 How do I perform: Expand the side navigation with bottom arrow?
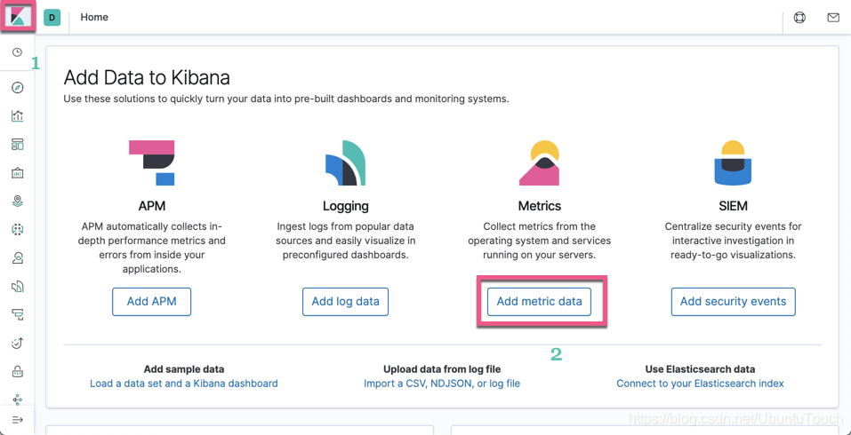(x=17, y=420)
